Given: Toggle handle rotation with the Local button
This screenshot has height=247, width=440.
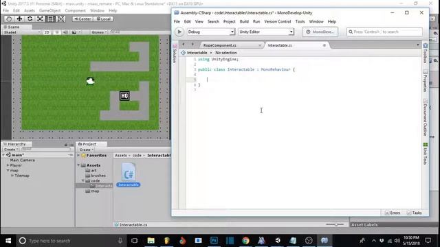Looking at the screenshot, I should coord(103,19).
